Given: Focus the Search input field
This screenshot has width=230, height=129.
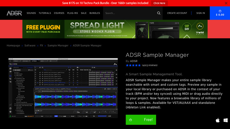Looking at the screenshot, I should click(129, 13).
